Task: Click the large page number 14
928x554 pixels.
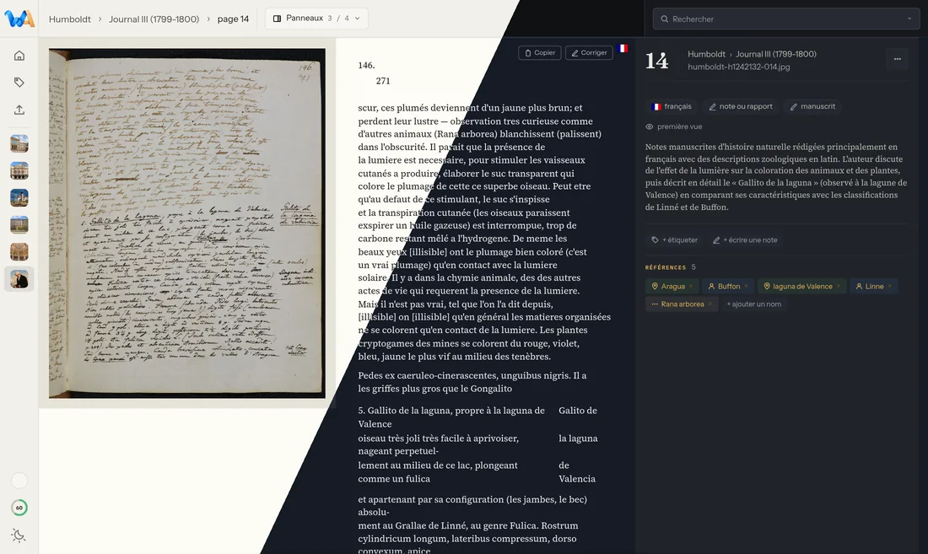Action: coord(657,61)
